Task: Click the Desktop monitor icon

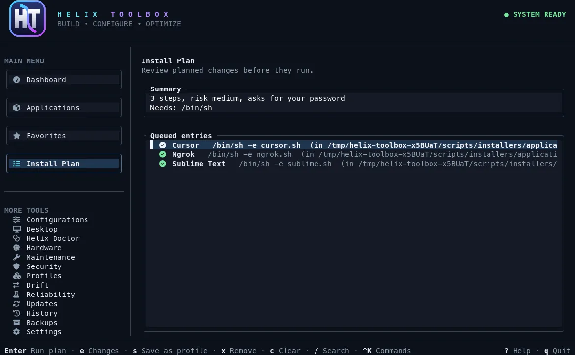Action: [17, 229]
